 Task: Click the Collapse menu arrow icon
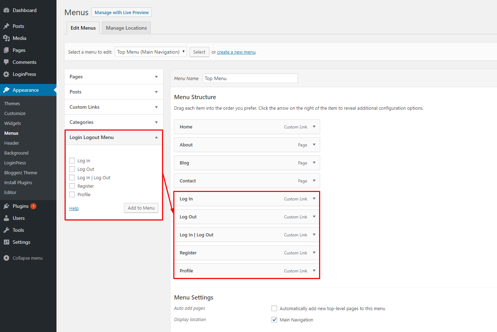(6, 258)
